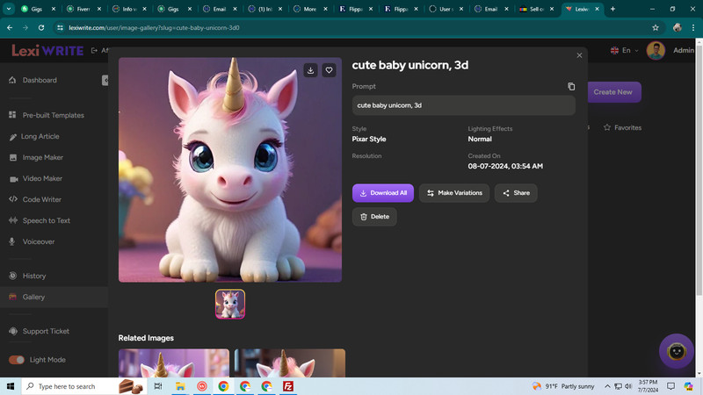
Task: Open the chatbot assistant icon
Action: coord(677,352)
